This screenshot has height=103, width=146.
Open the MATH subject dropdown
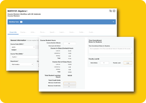coord(23,47)
